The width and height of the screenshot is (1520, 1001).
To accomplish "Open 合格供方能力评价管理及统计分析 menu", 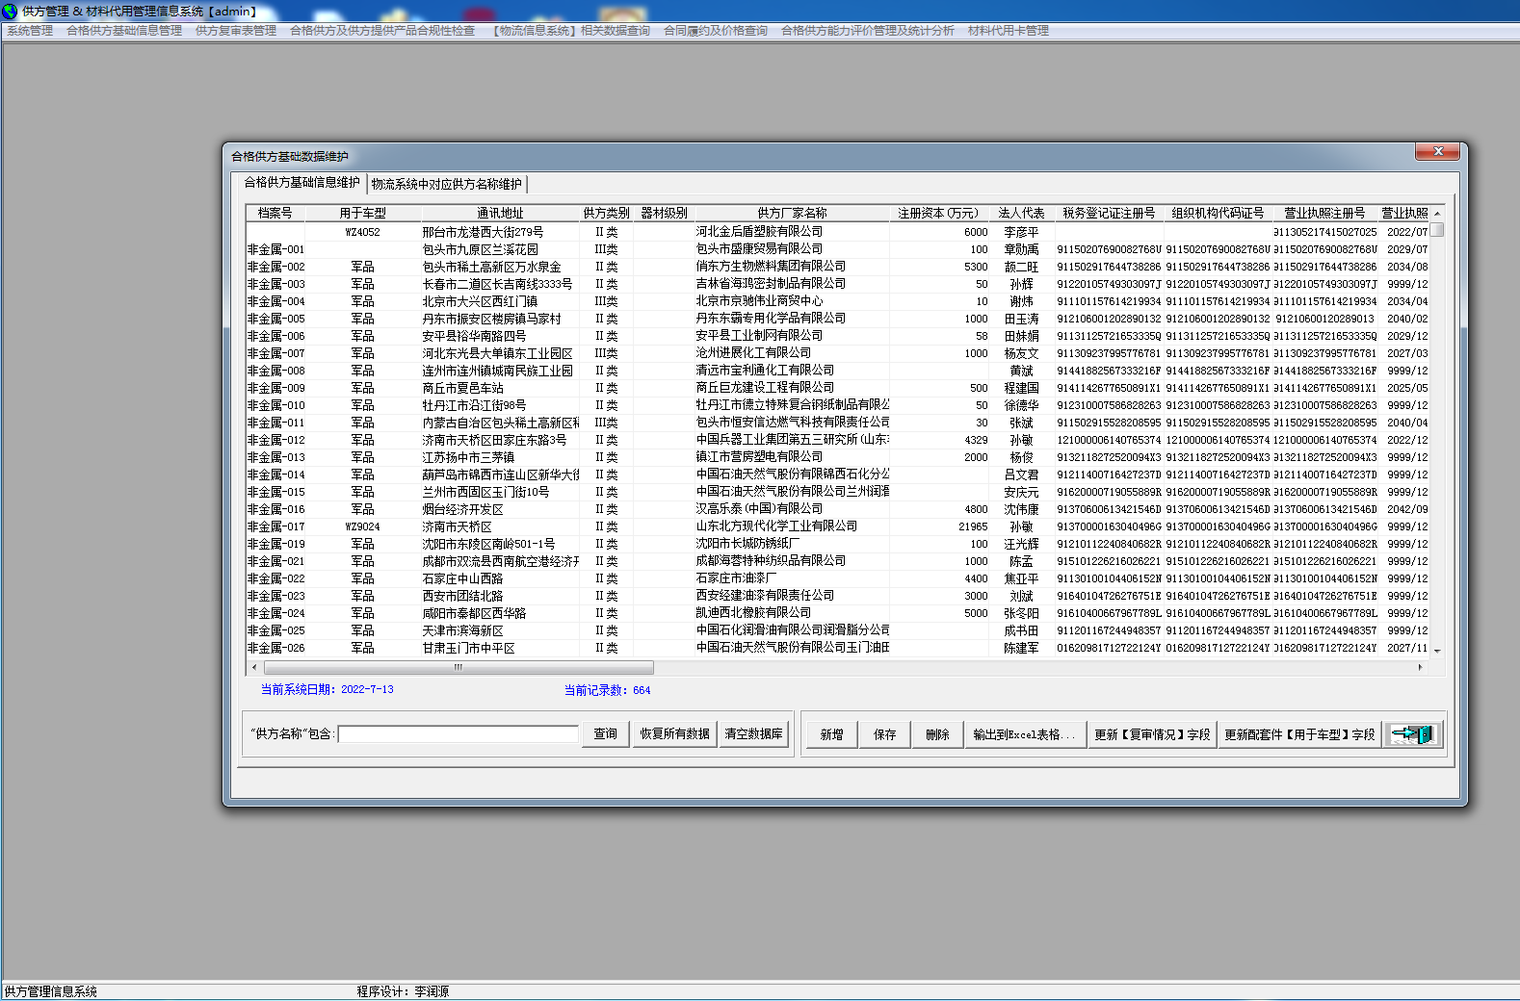I will (x=868, y=31).
